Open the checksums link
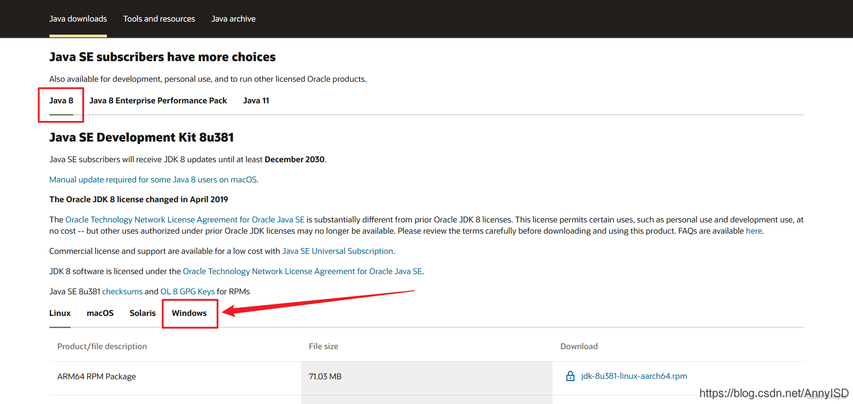Screen dimensions: 853x404 pos(122,292)
